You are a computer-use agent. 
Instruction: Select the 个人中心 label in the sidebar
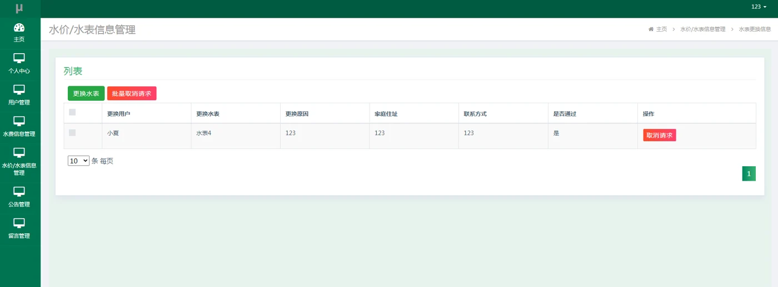19,71
